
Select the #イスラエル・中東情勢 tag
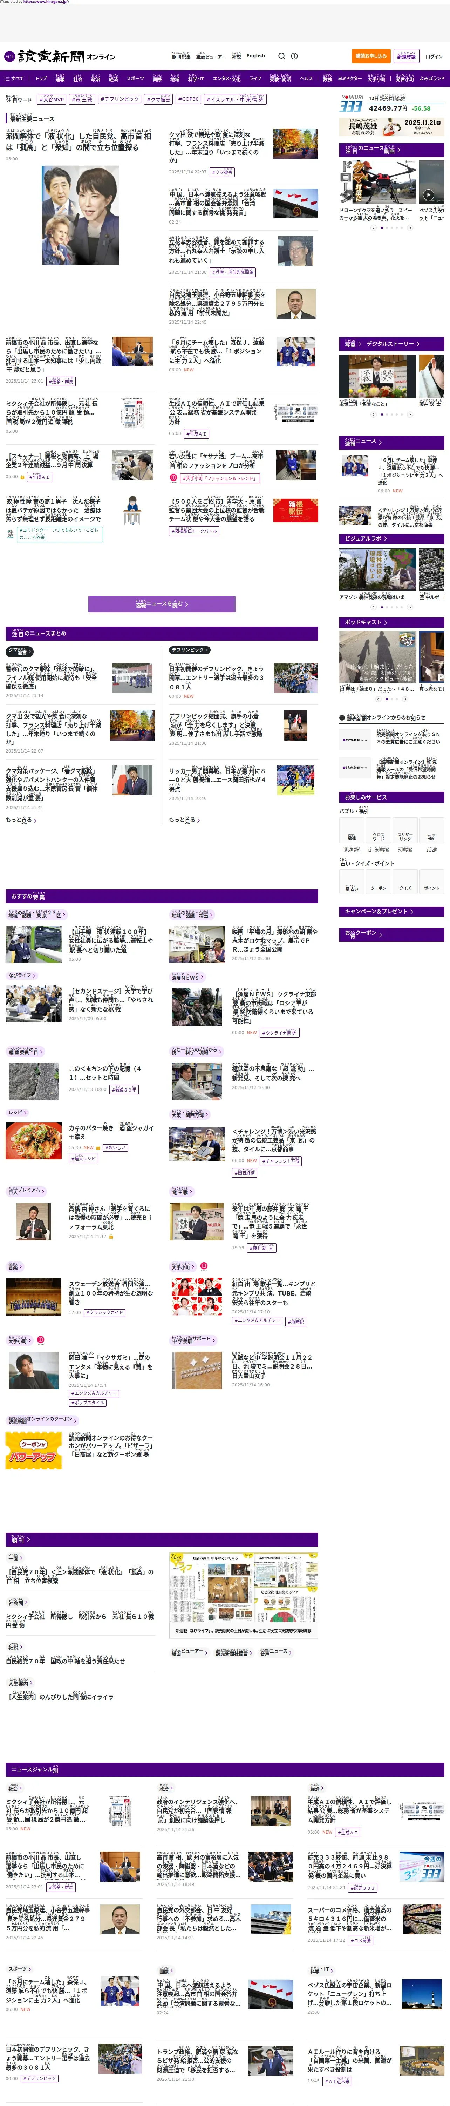(x=235, y=100)
